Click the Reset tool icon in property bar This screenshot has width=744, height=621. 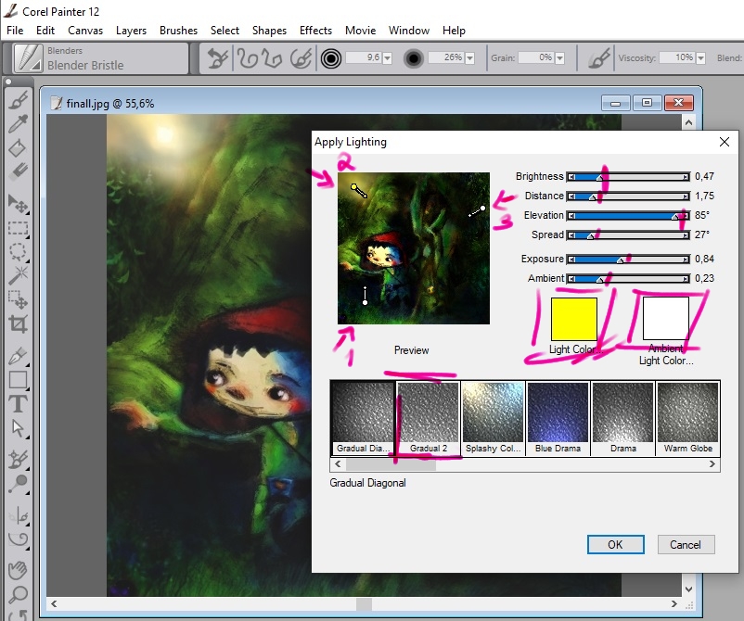coord(218,58)
